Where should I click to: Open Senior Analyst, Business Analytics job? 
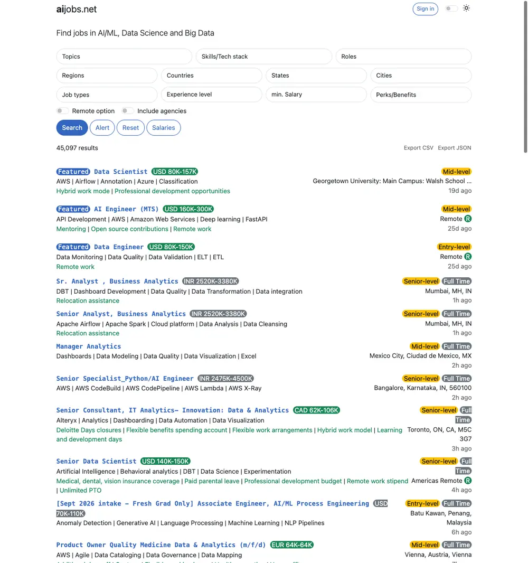121,314
